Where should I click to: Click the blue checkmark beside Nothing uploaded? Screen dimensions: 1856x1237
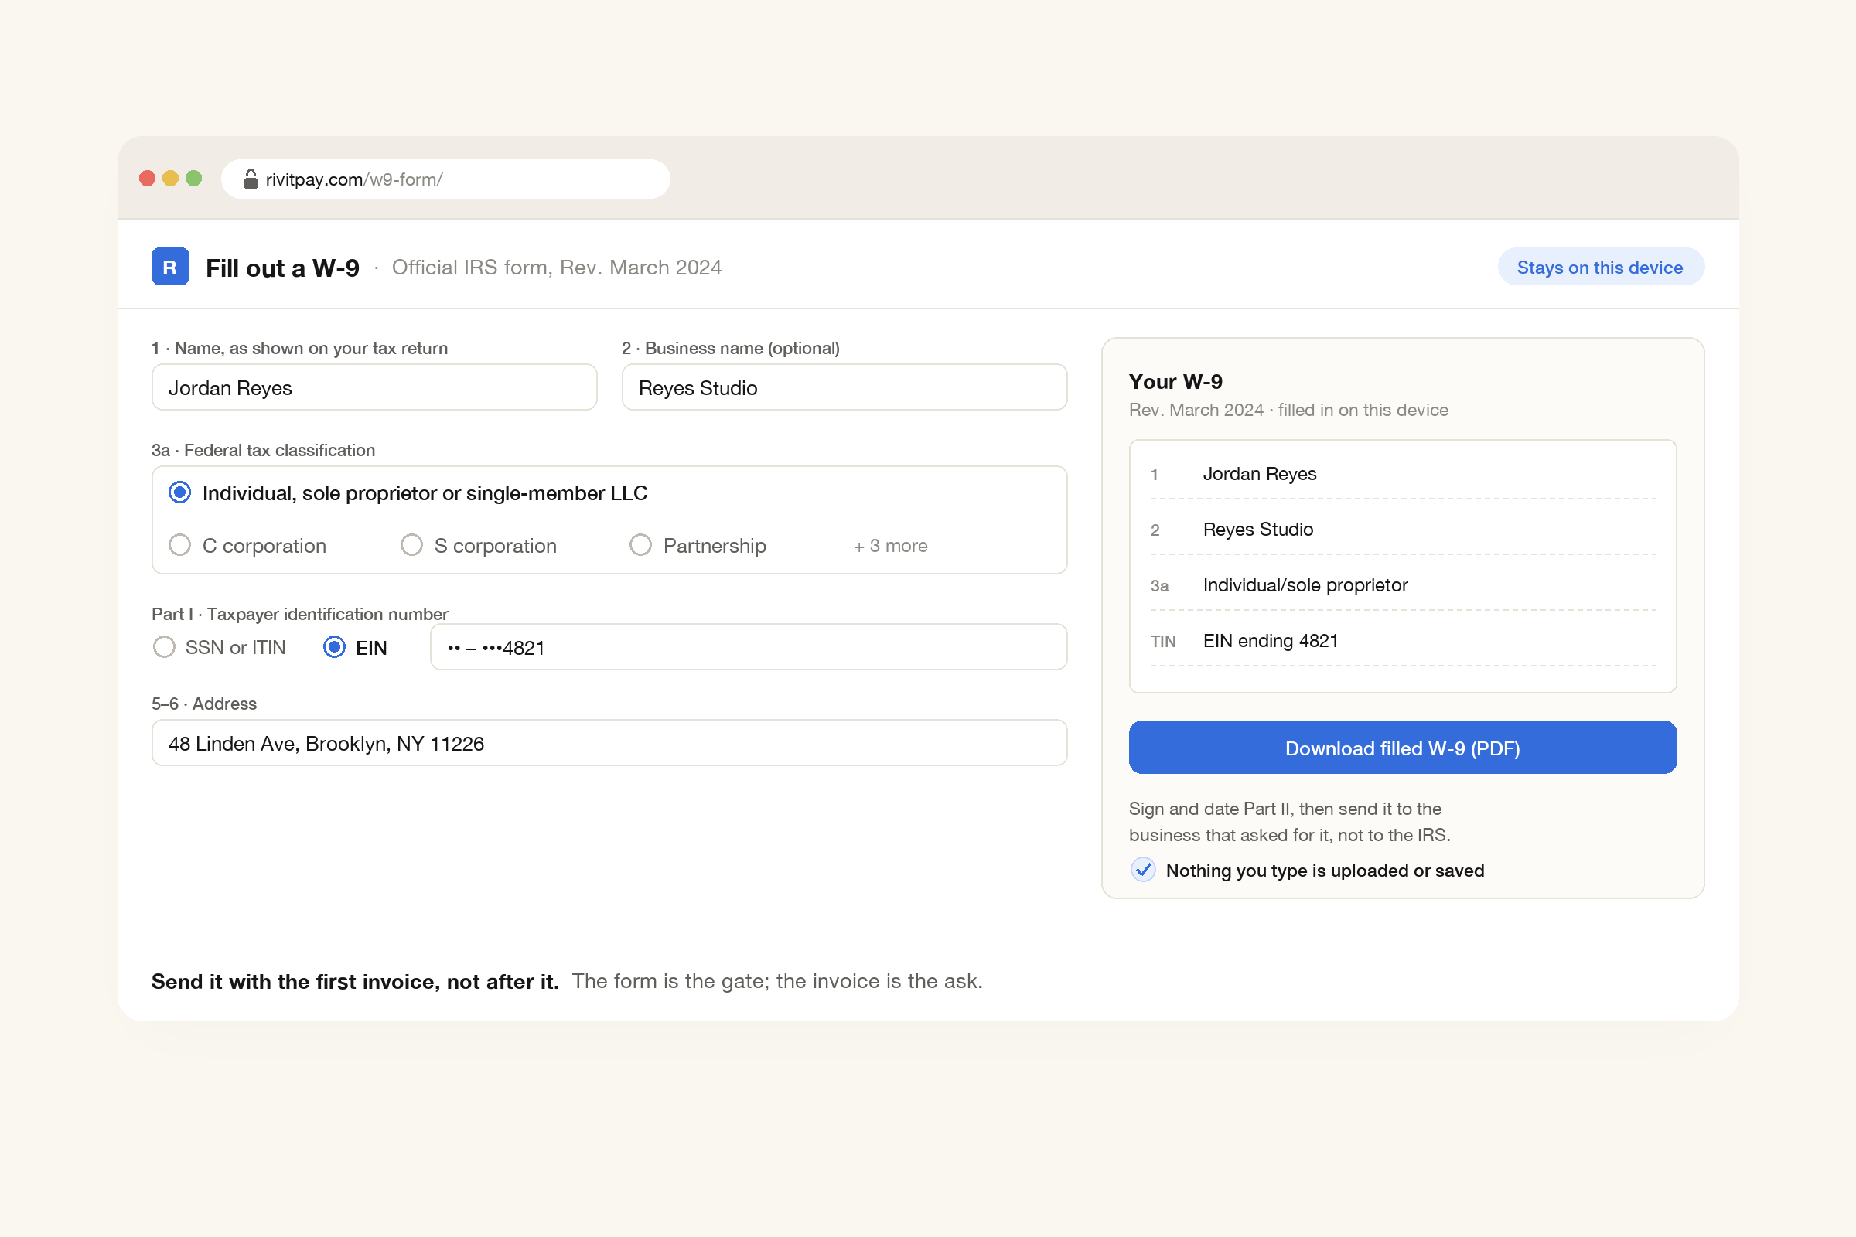tap(1143, 869)
